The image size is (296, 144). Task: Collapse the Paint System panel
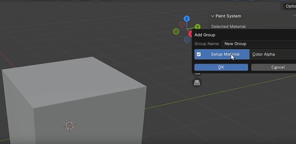coord(213,16)
